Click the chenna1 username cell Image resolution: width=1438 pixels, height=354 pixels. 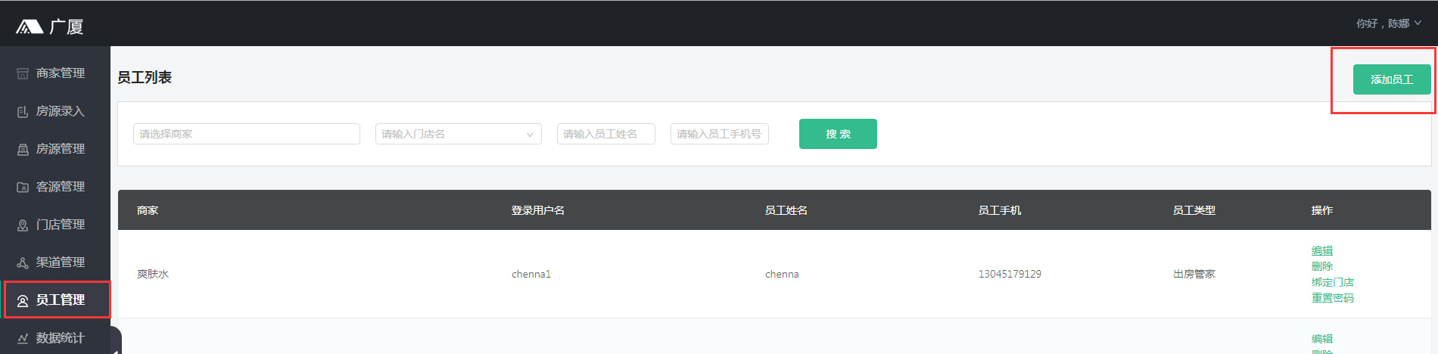pyautogui.click(x=531, y=274)
